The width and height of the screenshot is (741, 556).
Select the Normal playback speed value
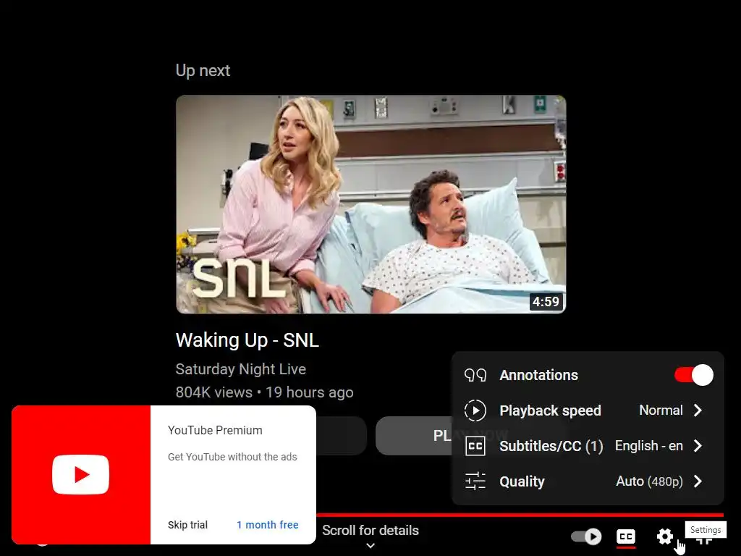coord(661,410)
